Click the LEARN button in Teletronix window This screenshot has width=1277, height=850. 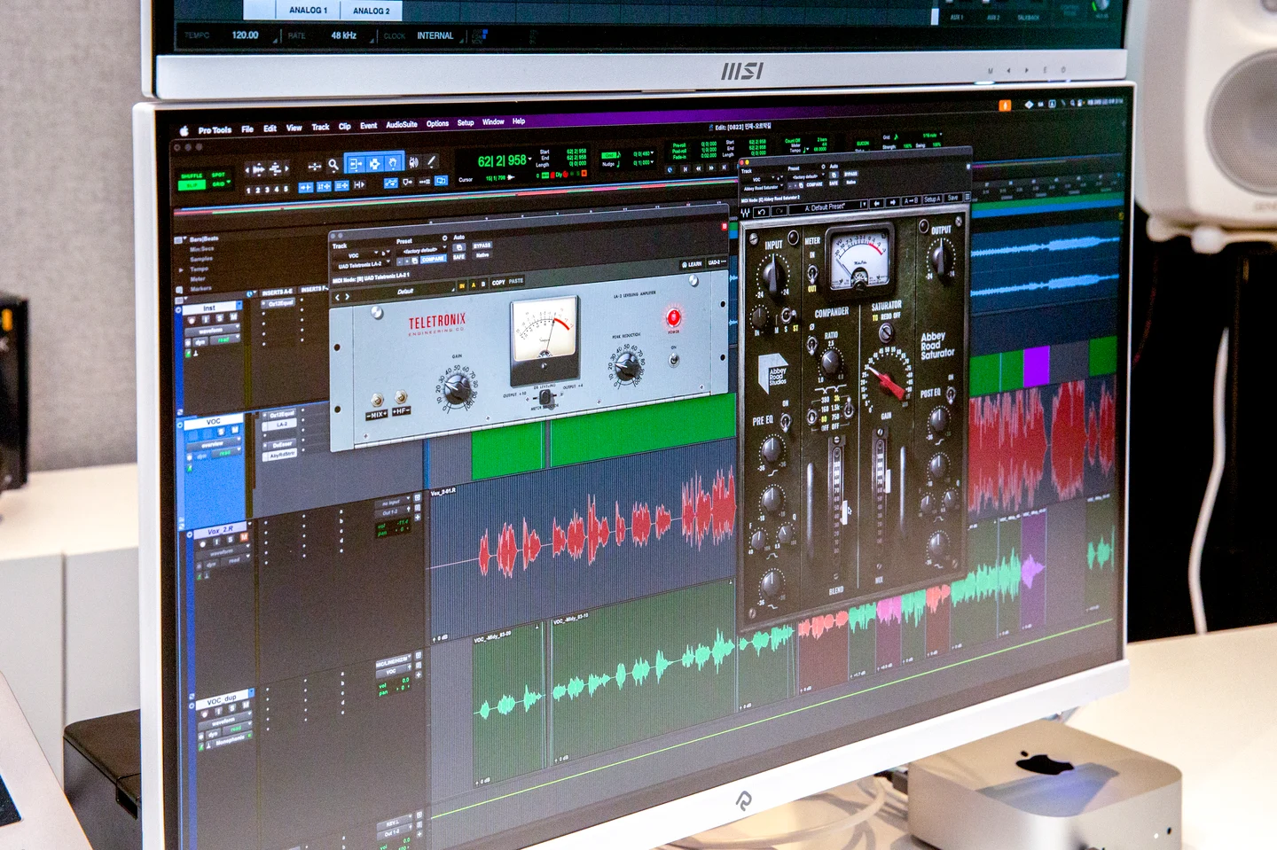point(693,264)
